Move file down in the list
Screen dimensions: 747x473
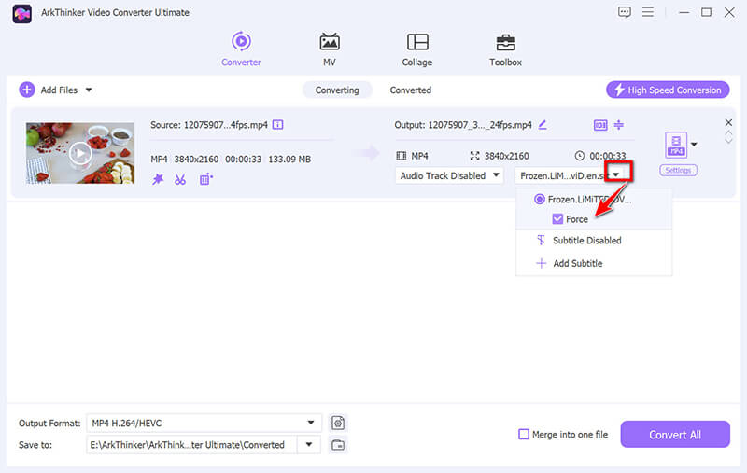pos(728,141)
